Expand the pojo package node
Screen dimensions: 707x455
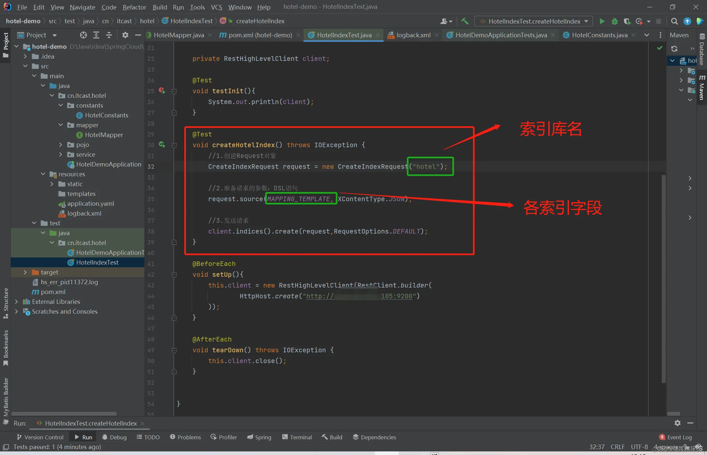(61, 145)
